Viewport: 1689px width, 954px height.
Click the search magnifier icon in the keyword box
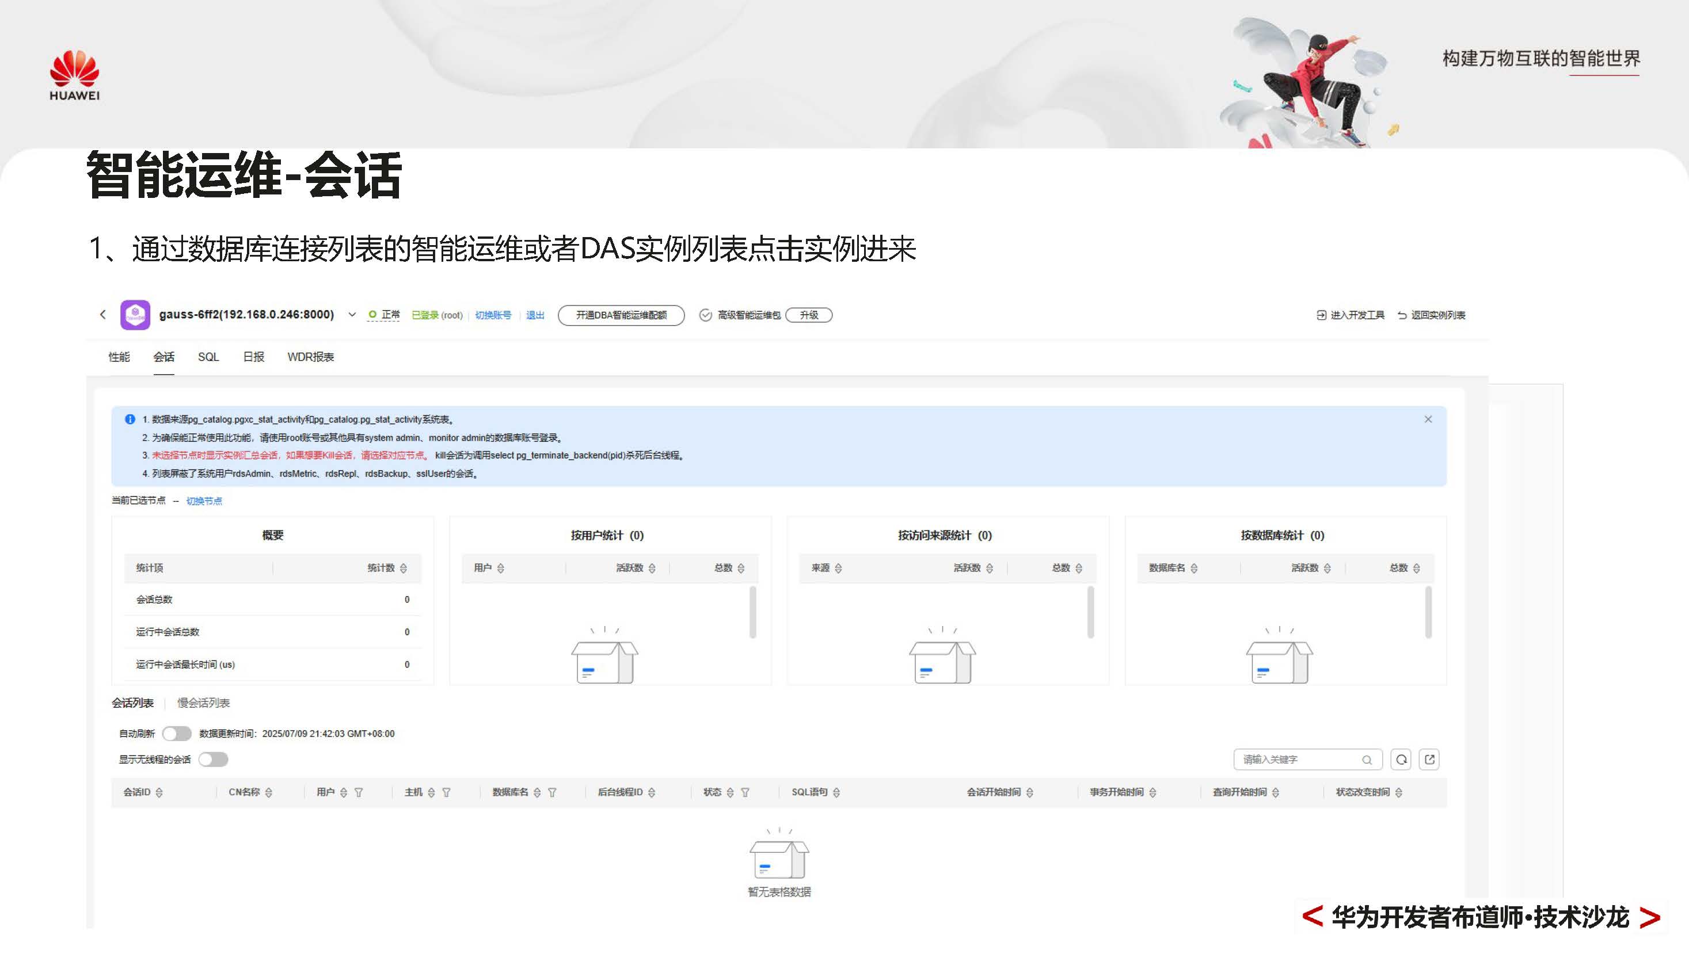point(1368,760)
